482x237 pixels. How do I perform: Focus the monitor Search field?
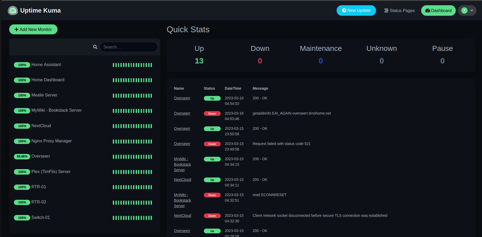point(129,47)
